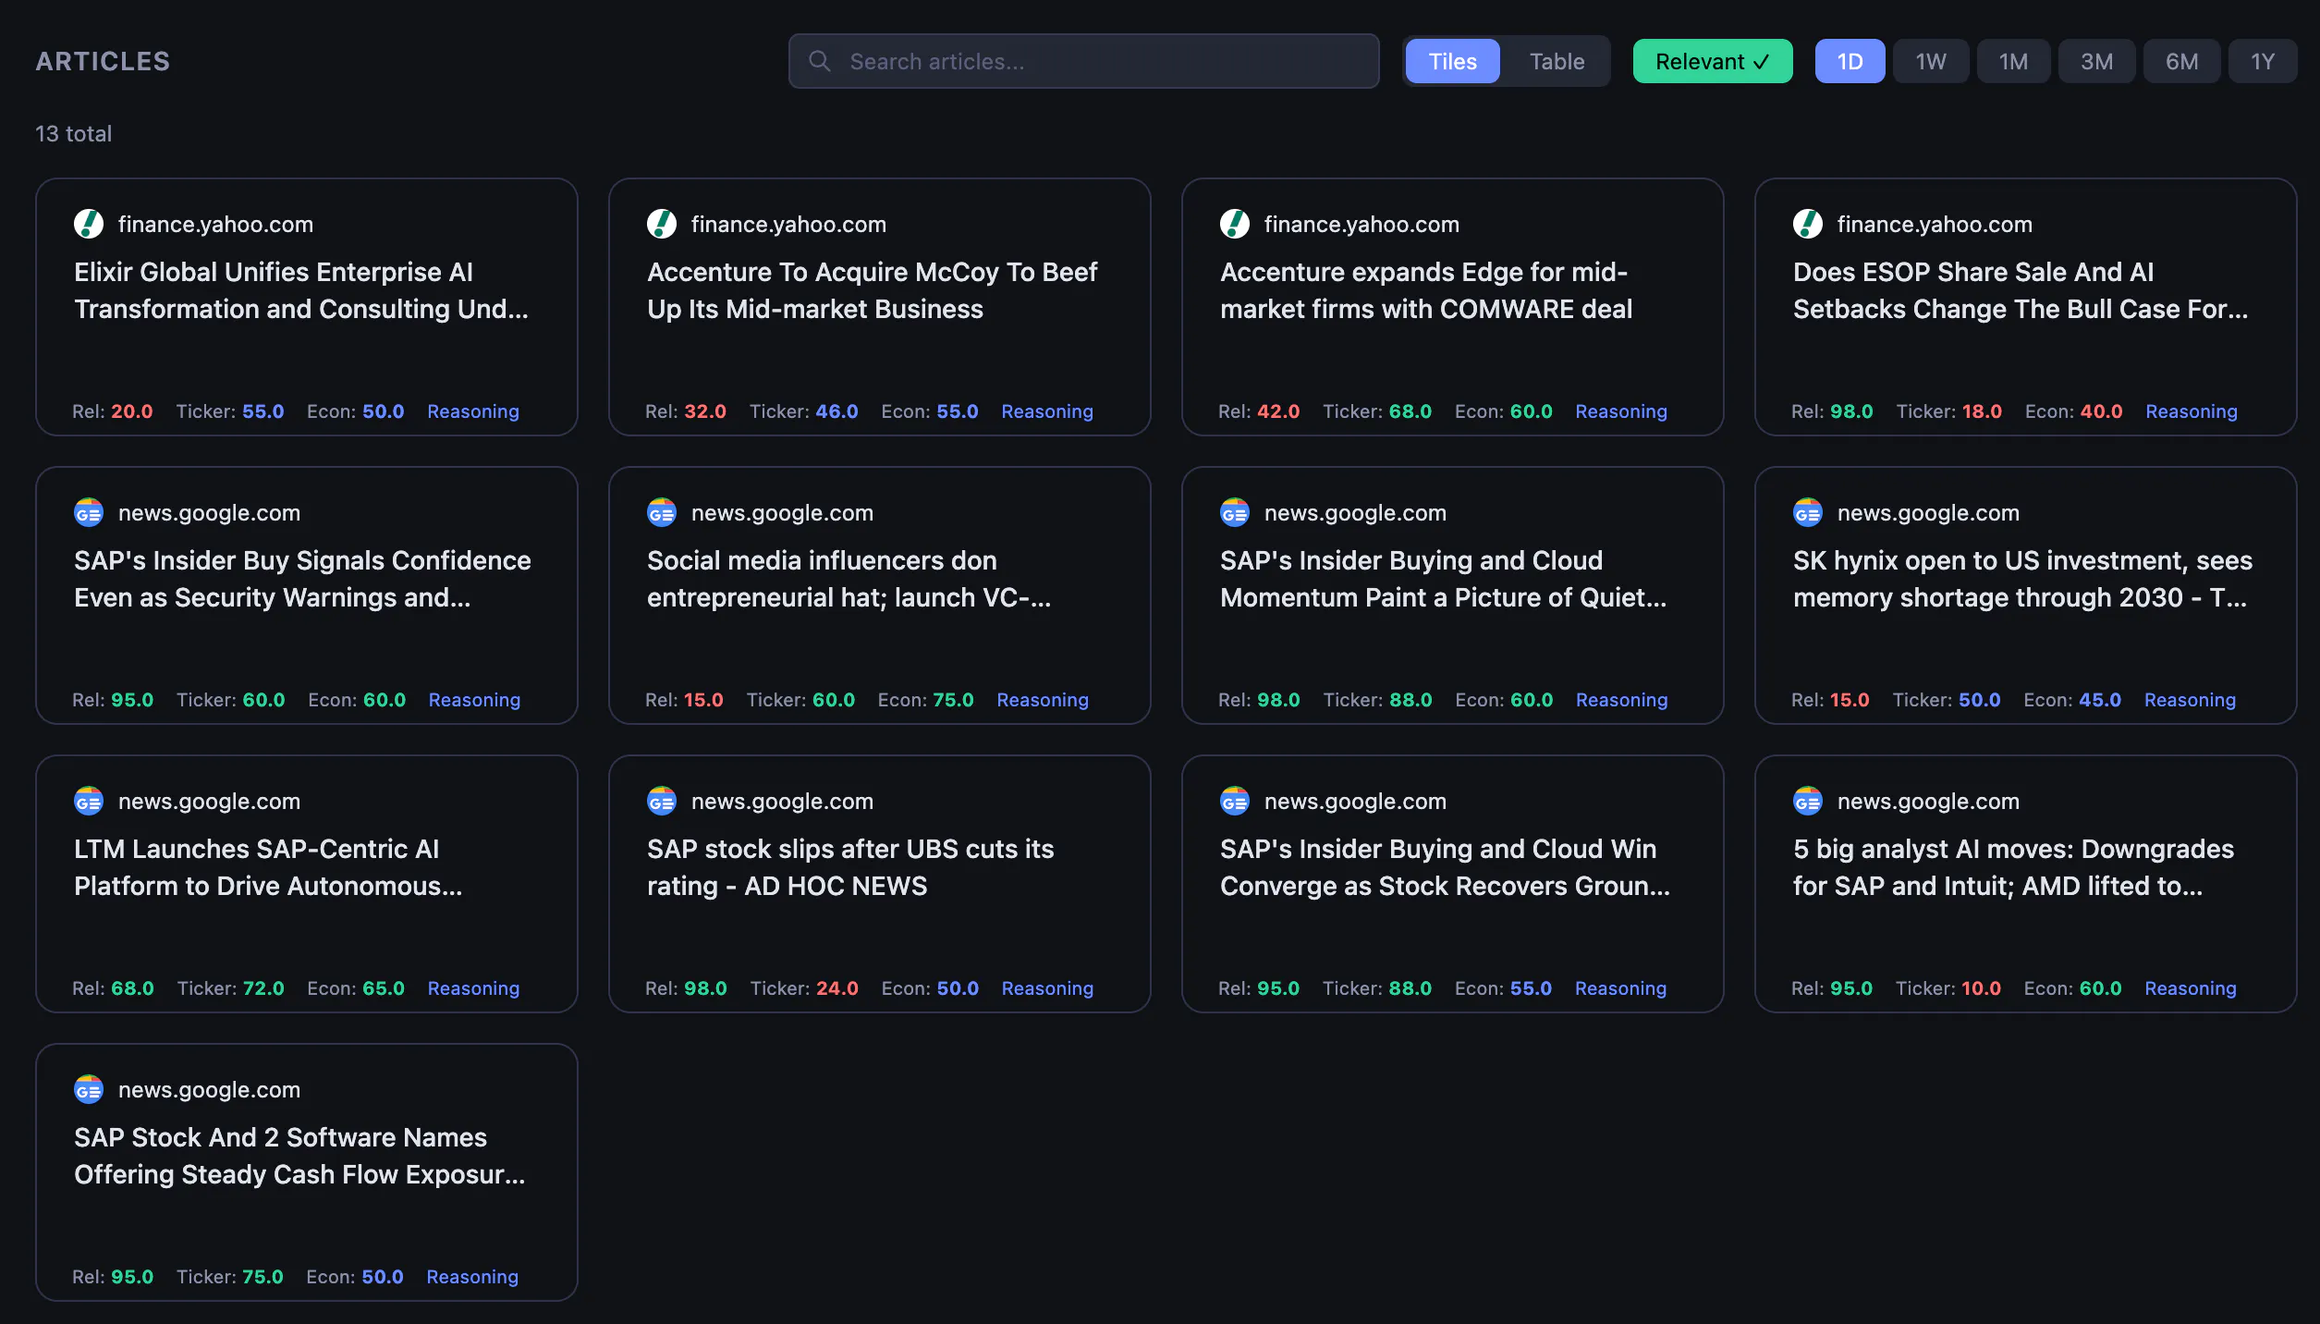Open Reasoning for Accenture McCoy article

click(1047, 411)
